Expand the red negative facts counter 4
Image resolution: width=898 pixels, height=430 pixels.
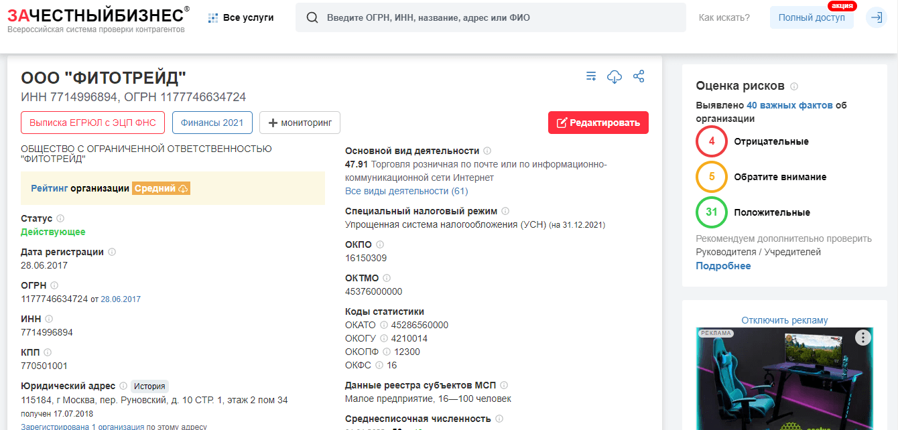(711, 141)
